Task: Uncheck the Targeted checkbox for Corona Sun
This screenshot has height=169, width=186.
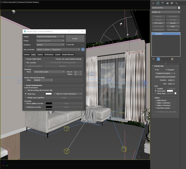Action: pyautogui.click(x=166, y=70)
